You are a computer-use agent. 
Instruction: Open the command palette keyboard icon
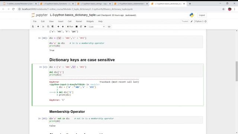coord(109,26)
